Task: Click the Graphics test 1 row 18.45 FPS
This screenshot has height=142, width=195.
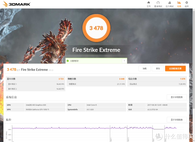Action: click(x=35, y=84)
